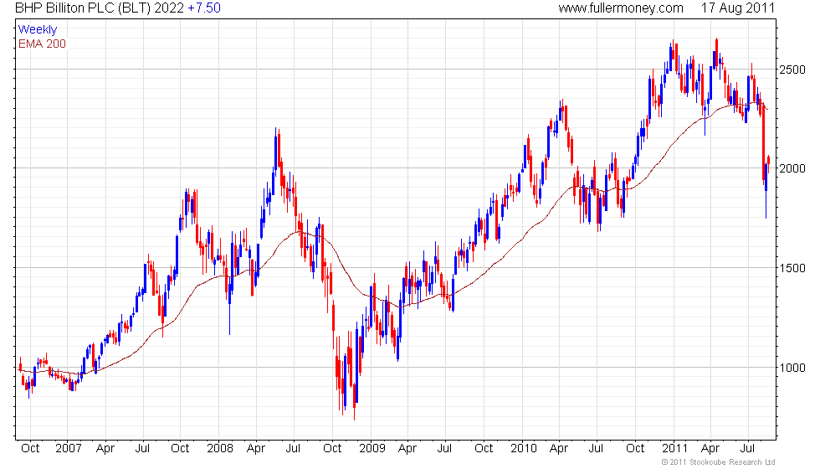Click the '17 Aug 2011' date
Image resolution: width=820 pixels, height=469 pixels.
(x=738, y=8)
